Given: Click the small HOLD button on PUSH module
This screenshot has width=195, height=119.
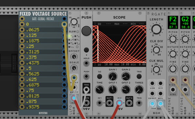Looking at the screenshot, I should coord(86,50).
